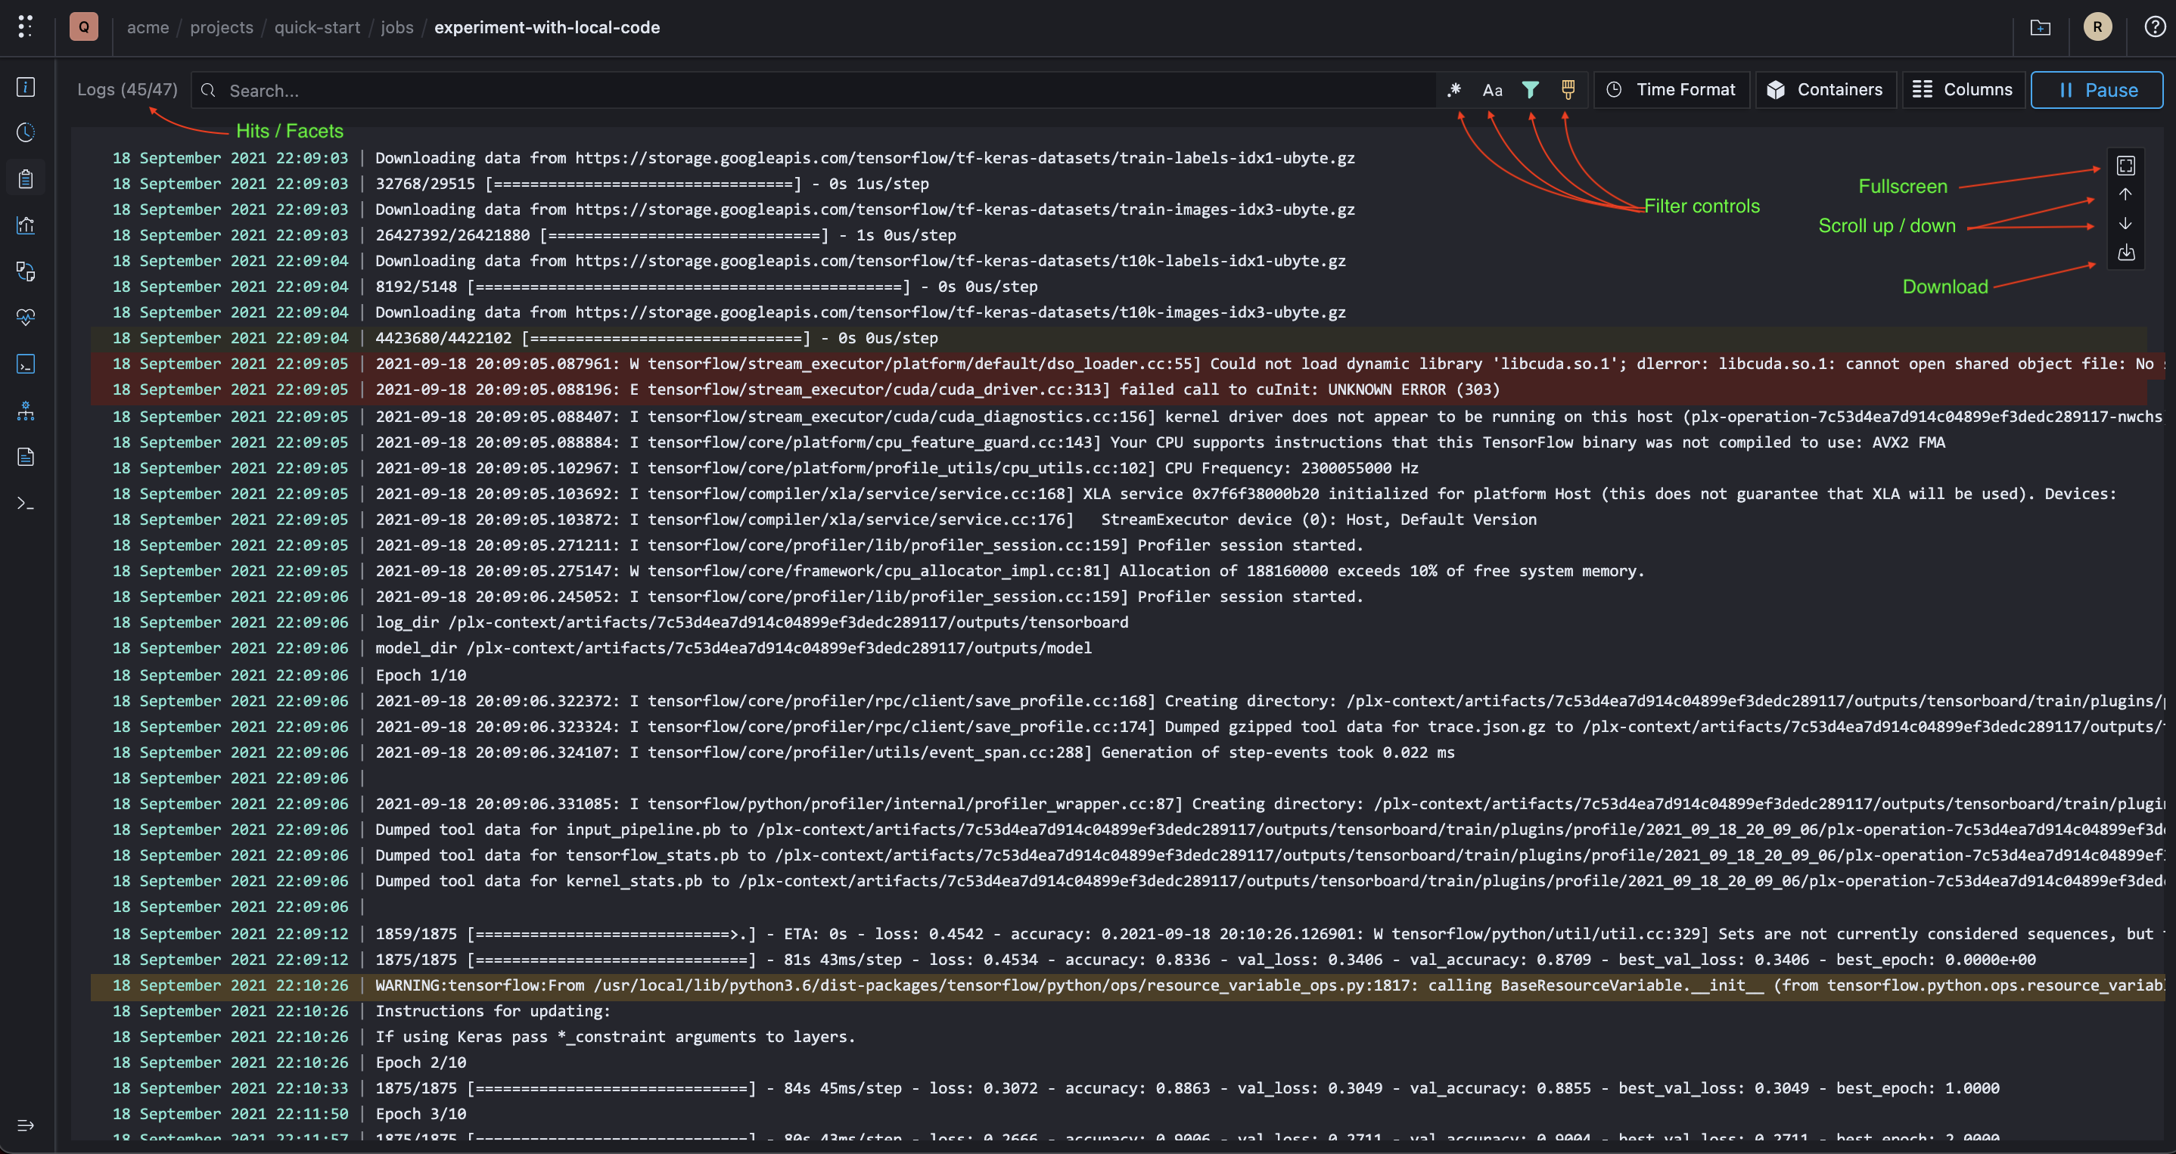The height and width of the screenshot is (1154, 2176).
Task: Select the train-labels-idx1-ubyte.gz download line
Action: [1119, 158]
